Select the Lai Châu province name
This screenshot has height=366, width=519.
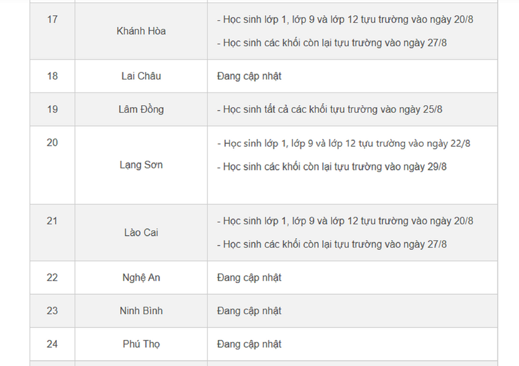click(141, 76)
